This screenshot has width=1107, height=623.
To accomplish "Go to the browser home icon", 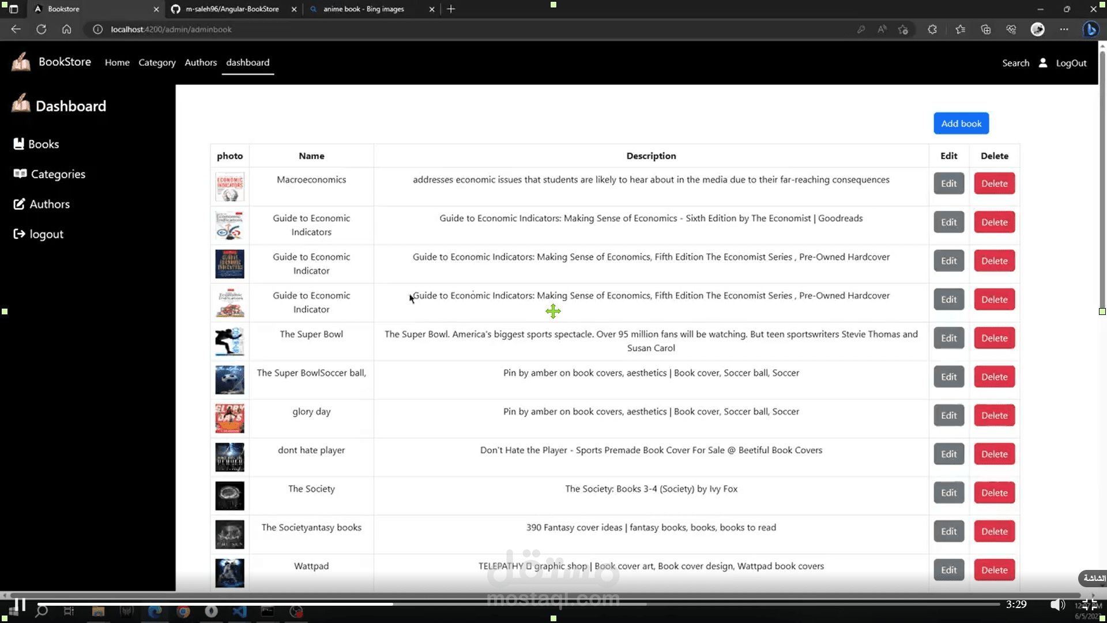I will click(67, 29).
